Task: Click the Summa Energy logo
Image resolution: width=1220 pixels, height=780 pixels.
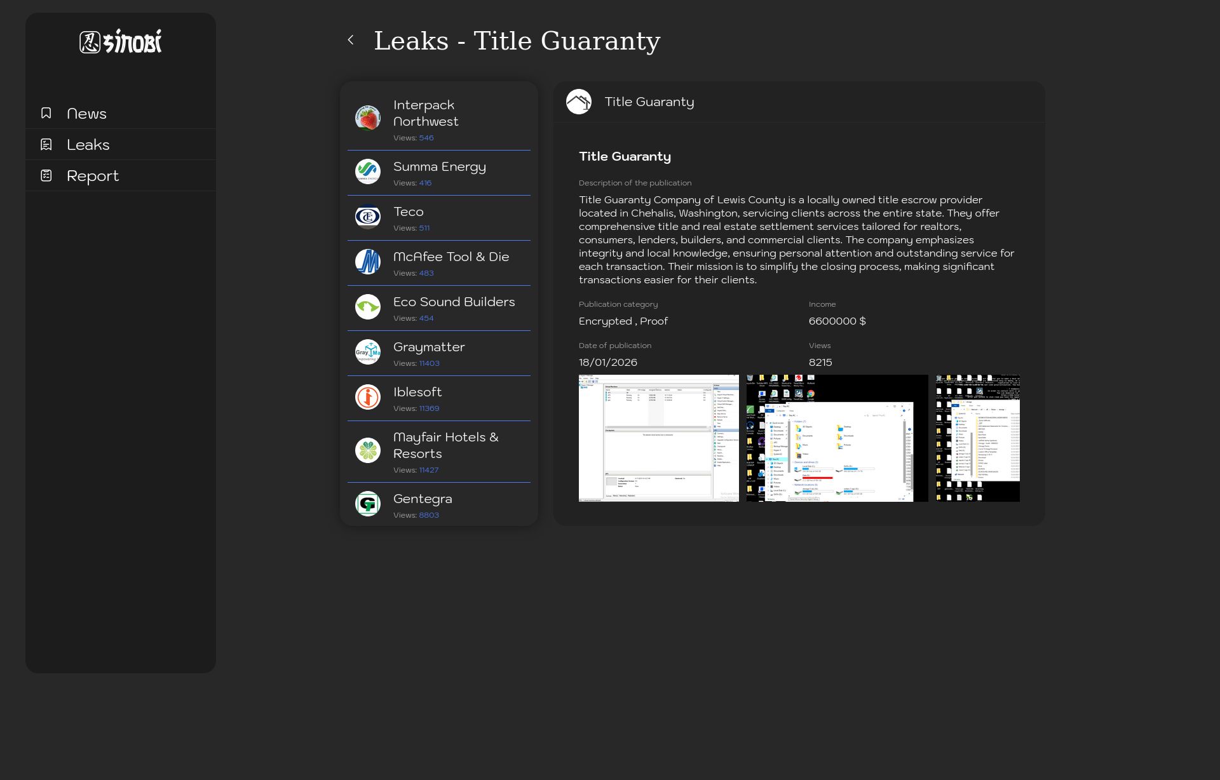Action: point(368,171)
